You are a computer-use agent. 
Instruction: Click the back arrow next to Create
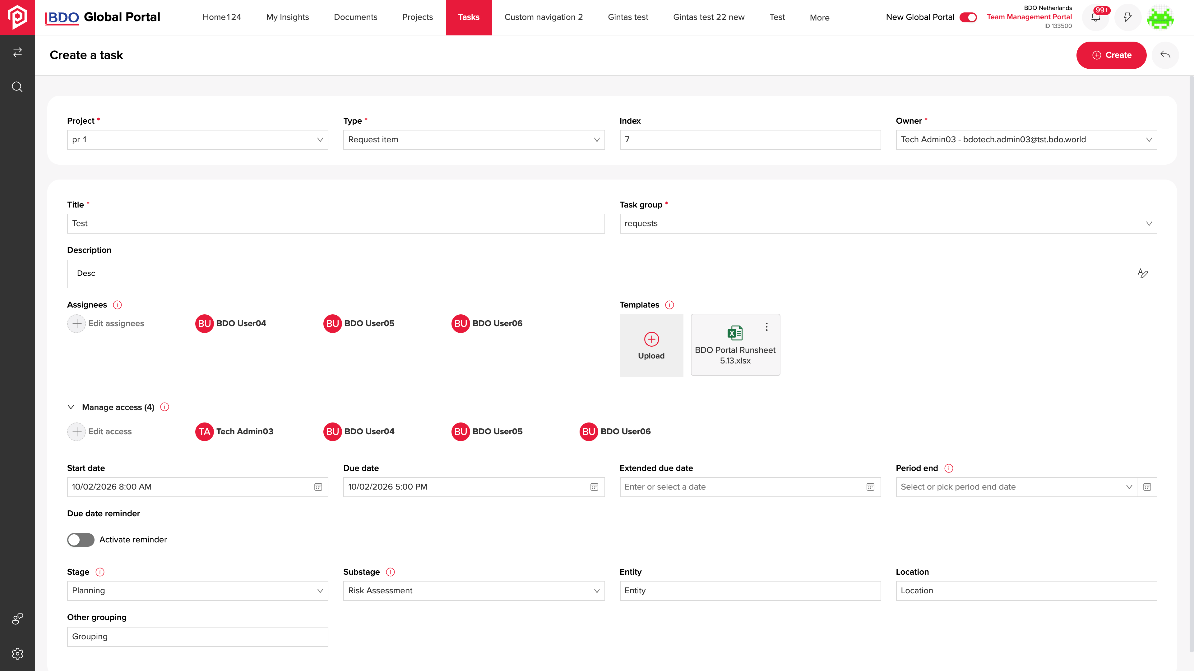1165,55
